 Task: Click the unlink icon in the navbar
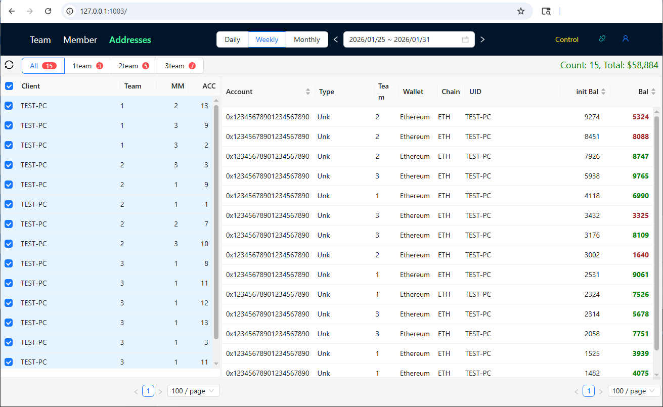pyautogui.click(x=602, y=39)
